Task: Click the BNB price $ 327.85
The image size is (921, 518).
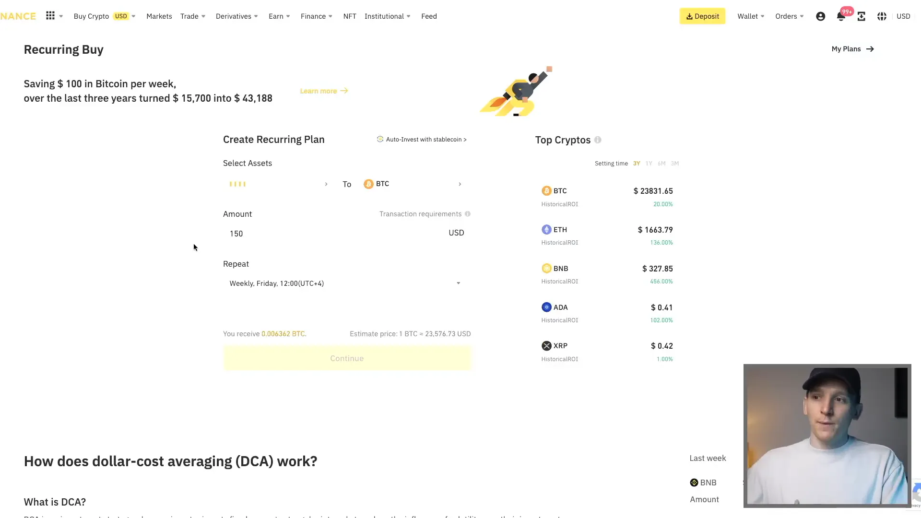Action: point(658,269)
